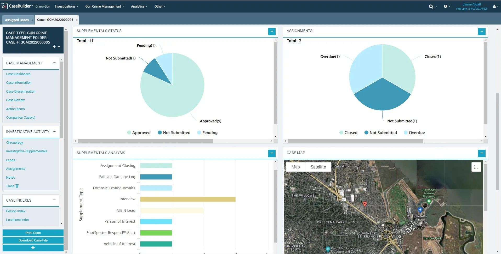This screenshot has height=254, width=501.
Task: Toggle Not Submitted legend in Assignments chart
Action: (x=381, y=132)
